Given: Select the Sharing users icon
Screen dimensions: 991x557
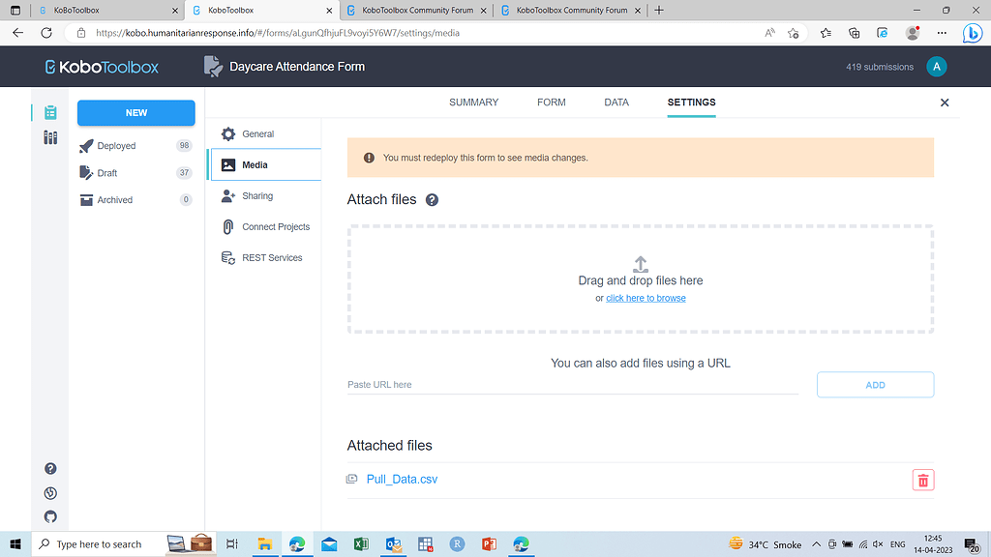Looking at the screenshot, I should tap(227, 195).
